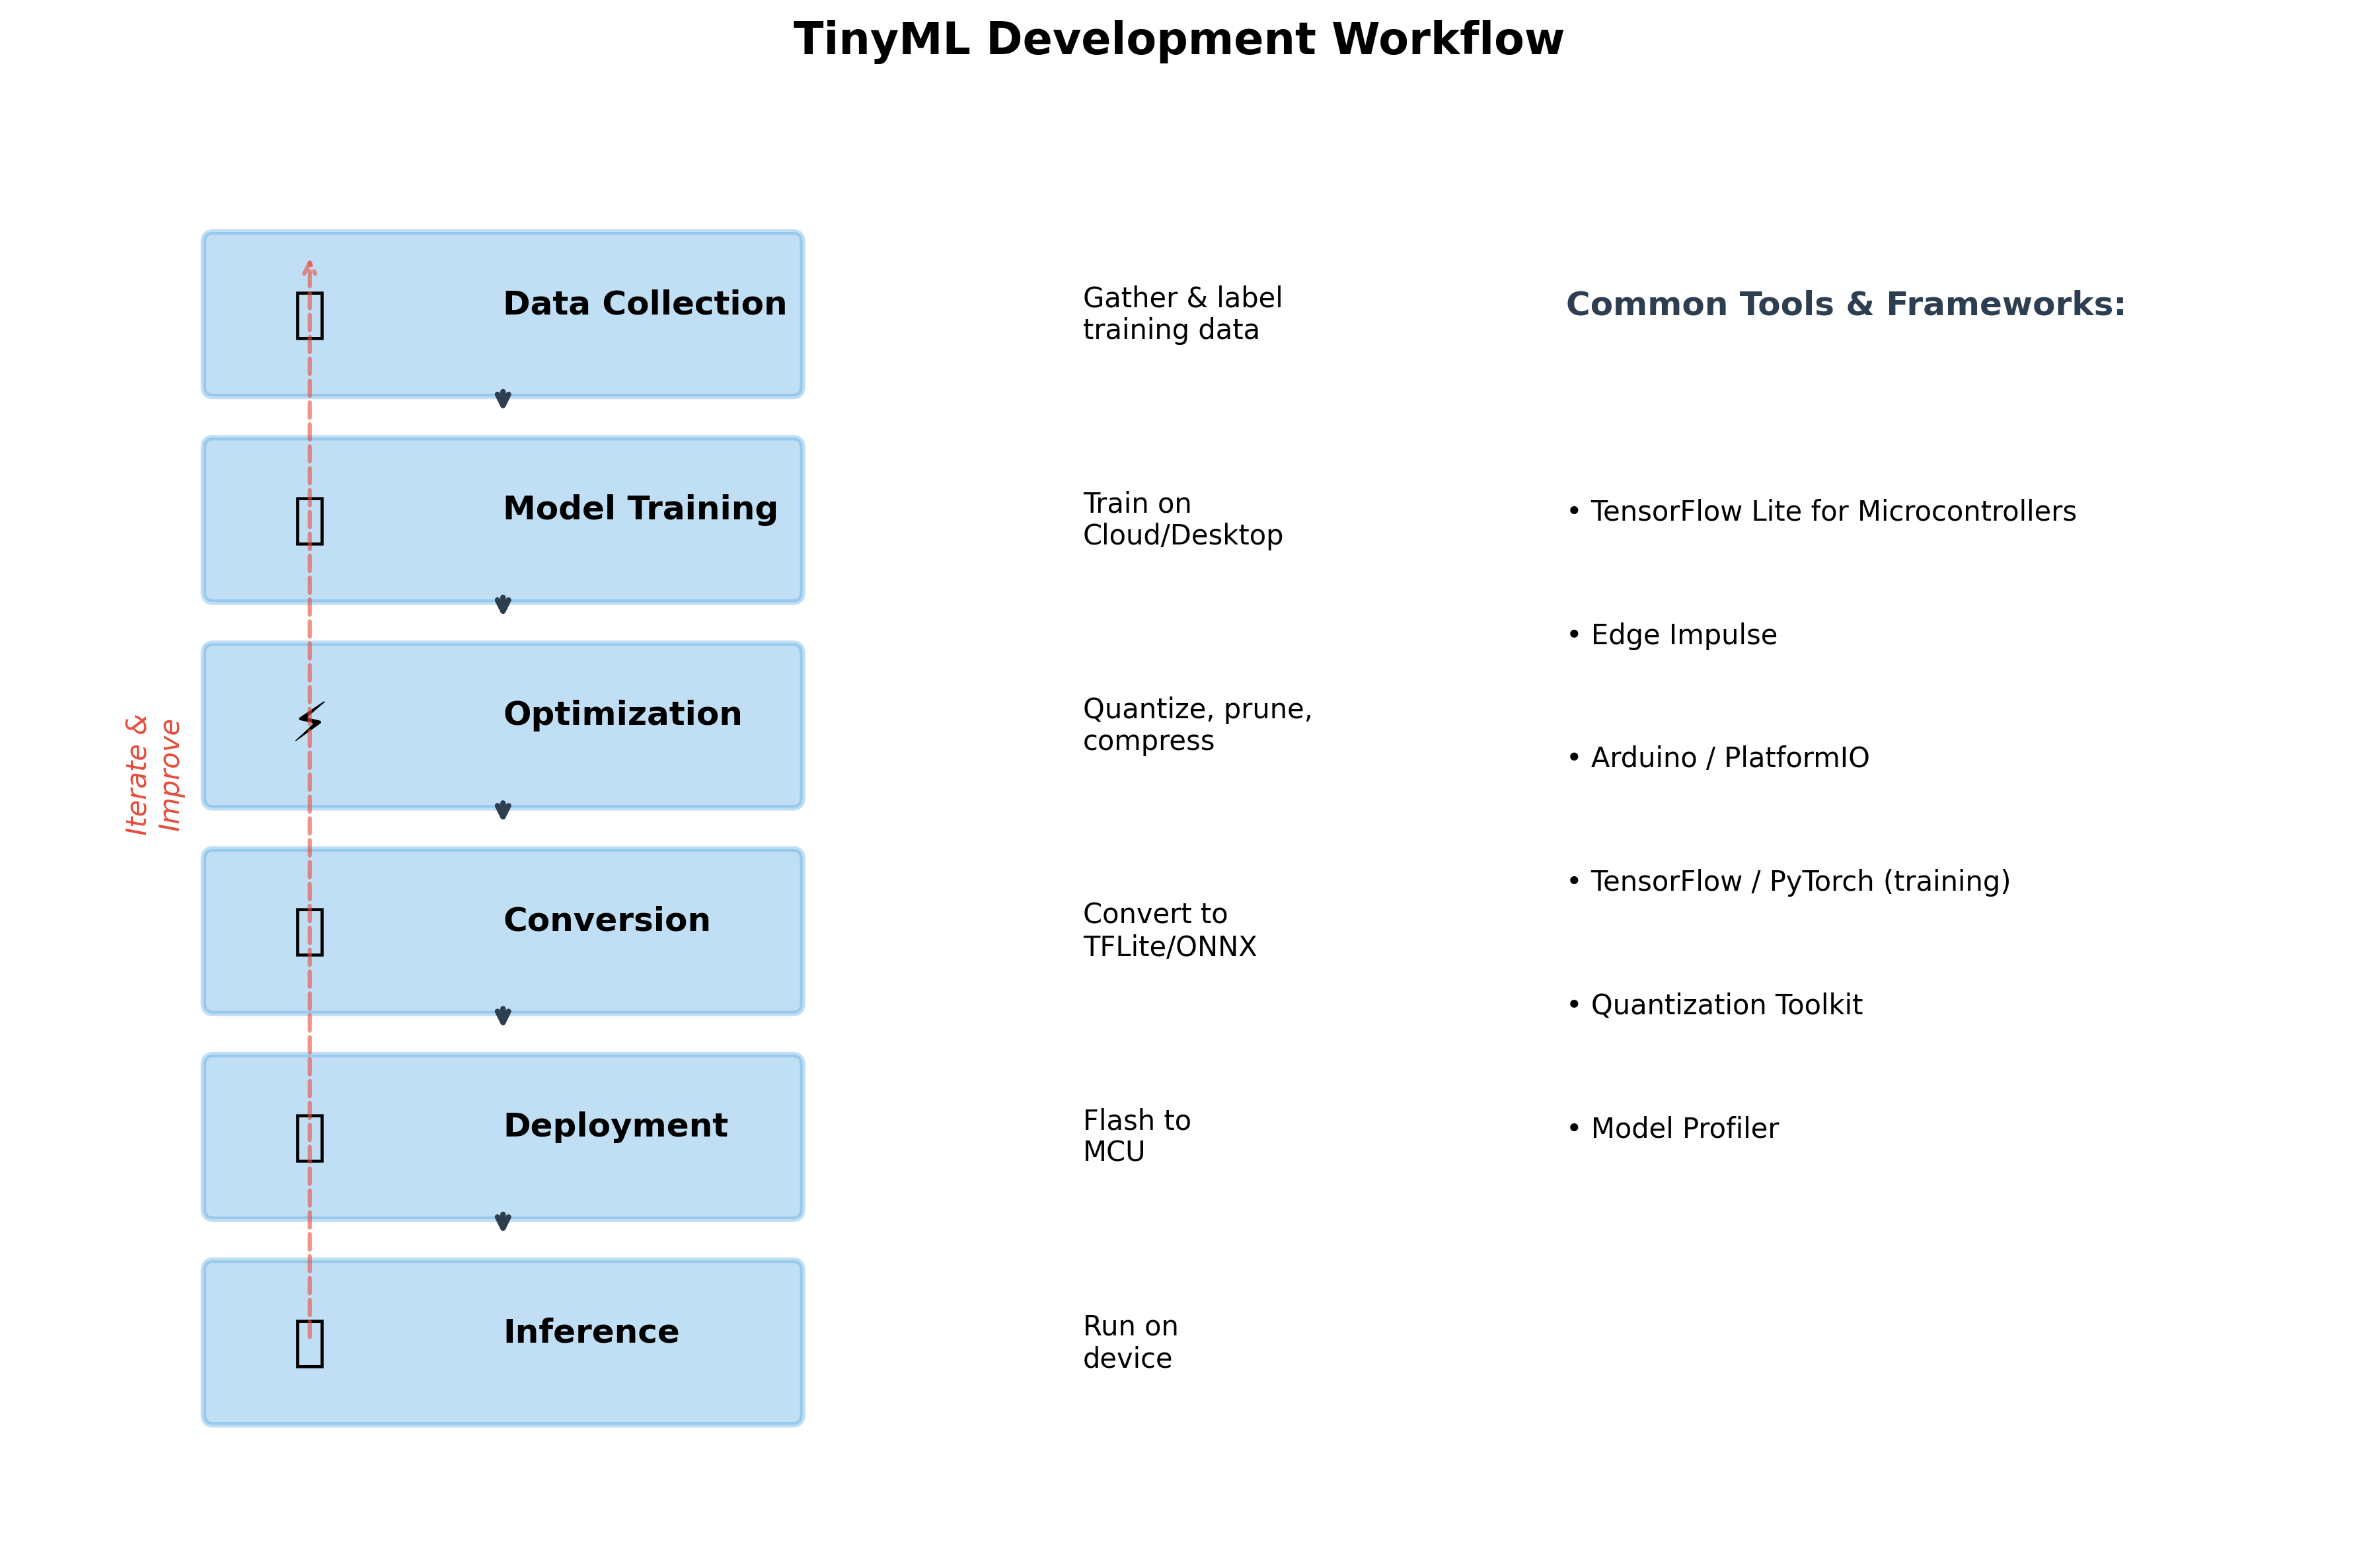The image size is (2359, 1568).
Task: Click the Model Profiler list item
Action: 1673,1128
